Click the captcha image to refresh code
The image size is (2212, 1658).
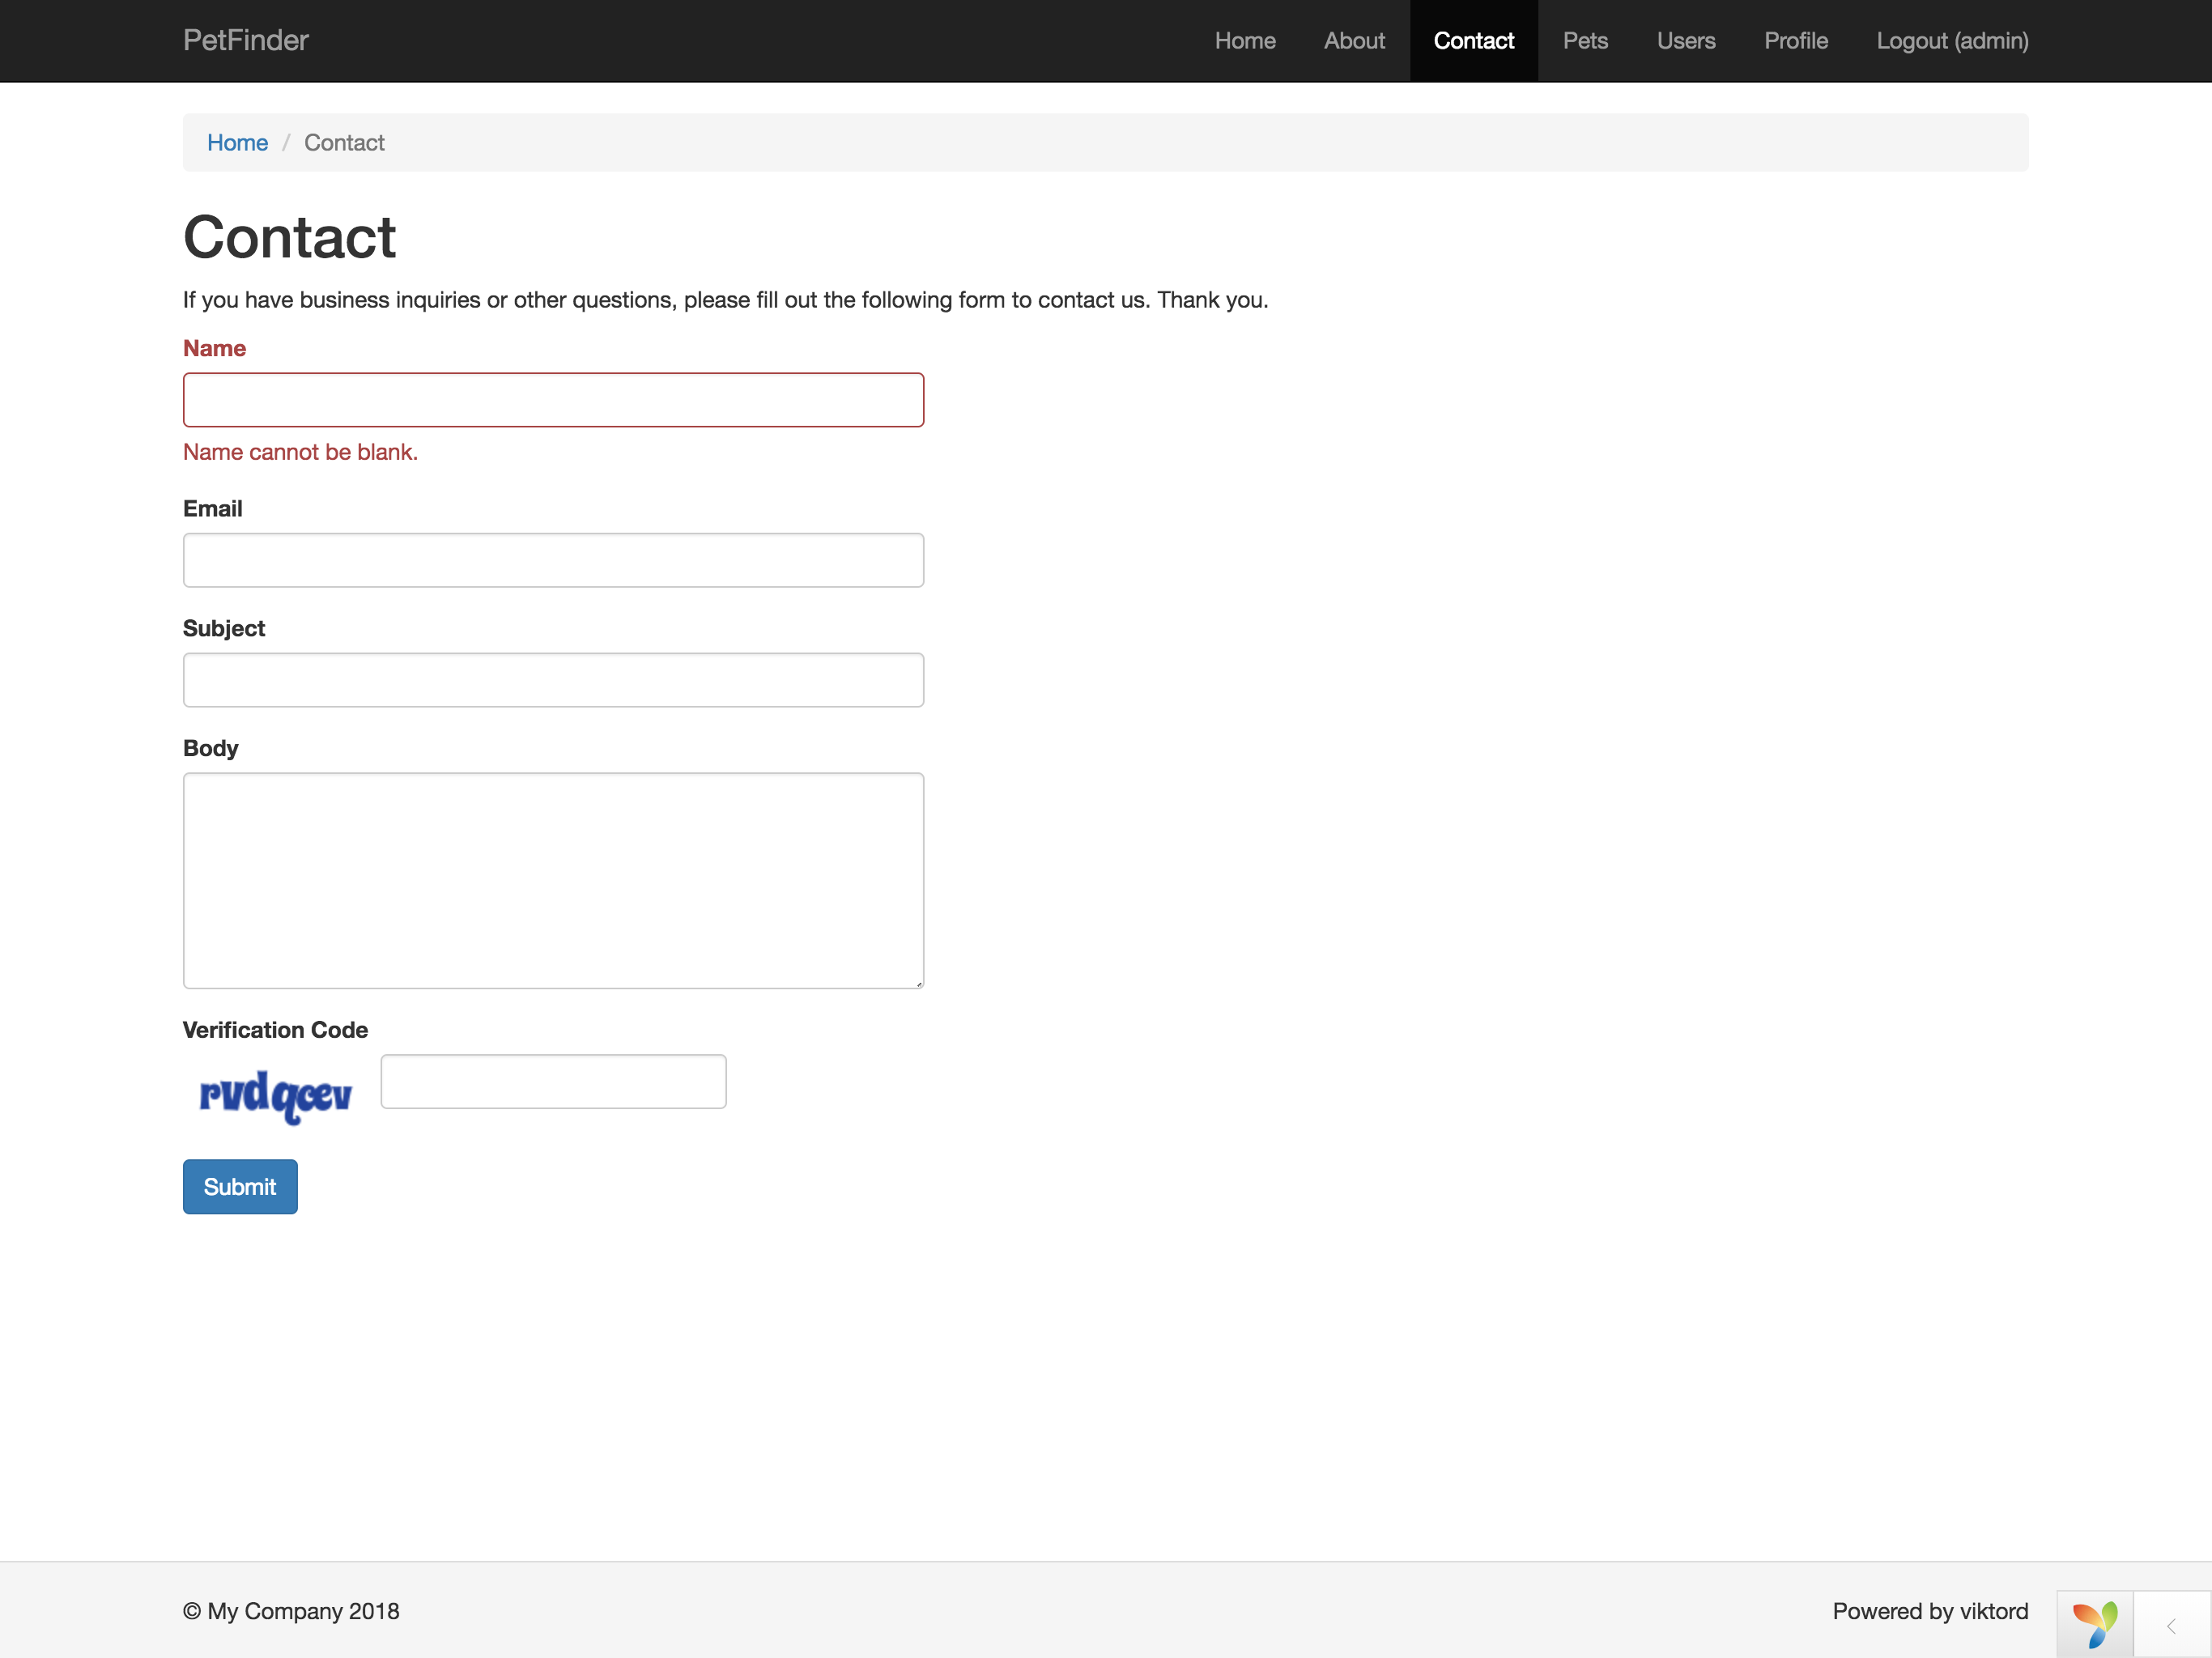pyautogui.click(x=275, y=1096)
